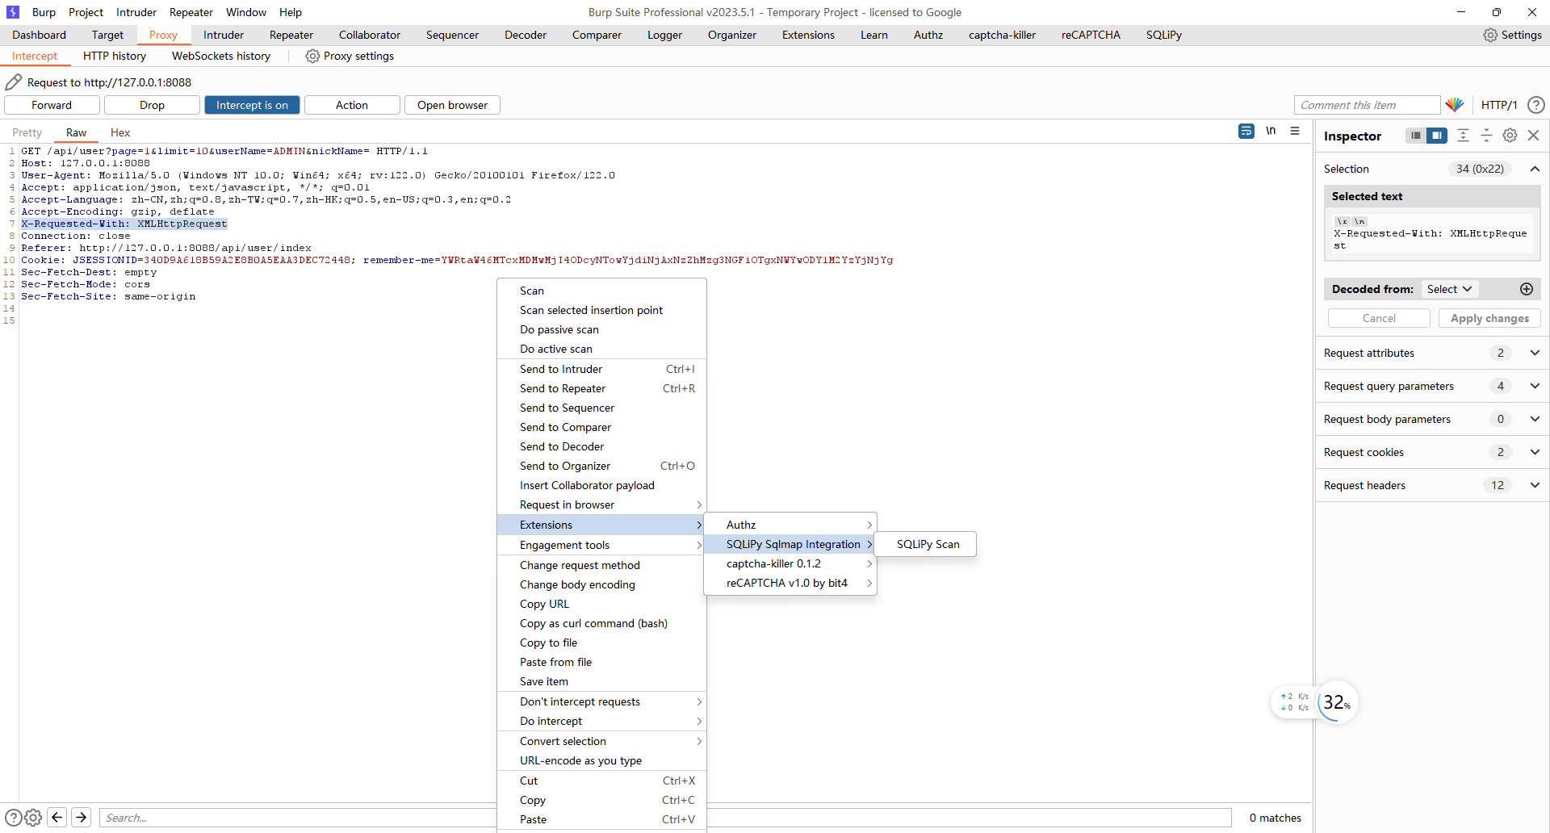This screenshot has width=1550, height=833.
Task: Open the Authz extension submenu
Action: (x=790, y=525)
